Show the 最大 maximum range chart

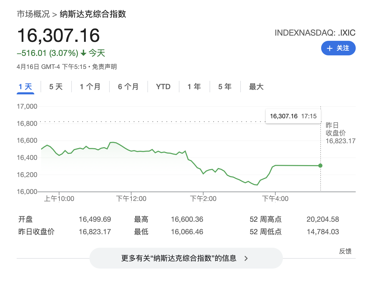coord(256,87)
